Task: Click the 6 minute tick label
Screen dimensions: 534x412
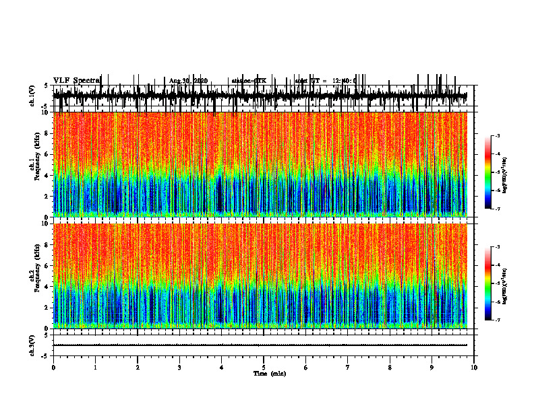Action: (x=306, y=368)
